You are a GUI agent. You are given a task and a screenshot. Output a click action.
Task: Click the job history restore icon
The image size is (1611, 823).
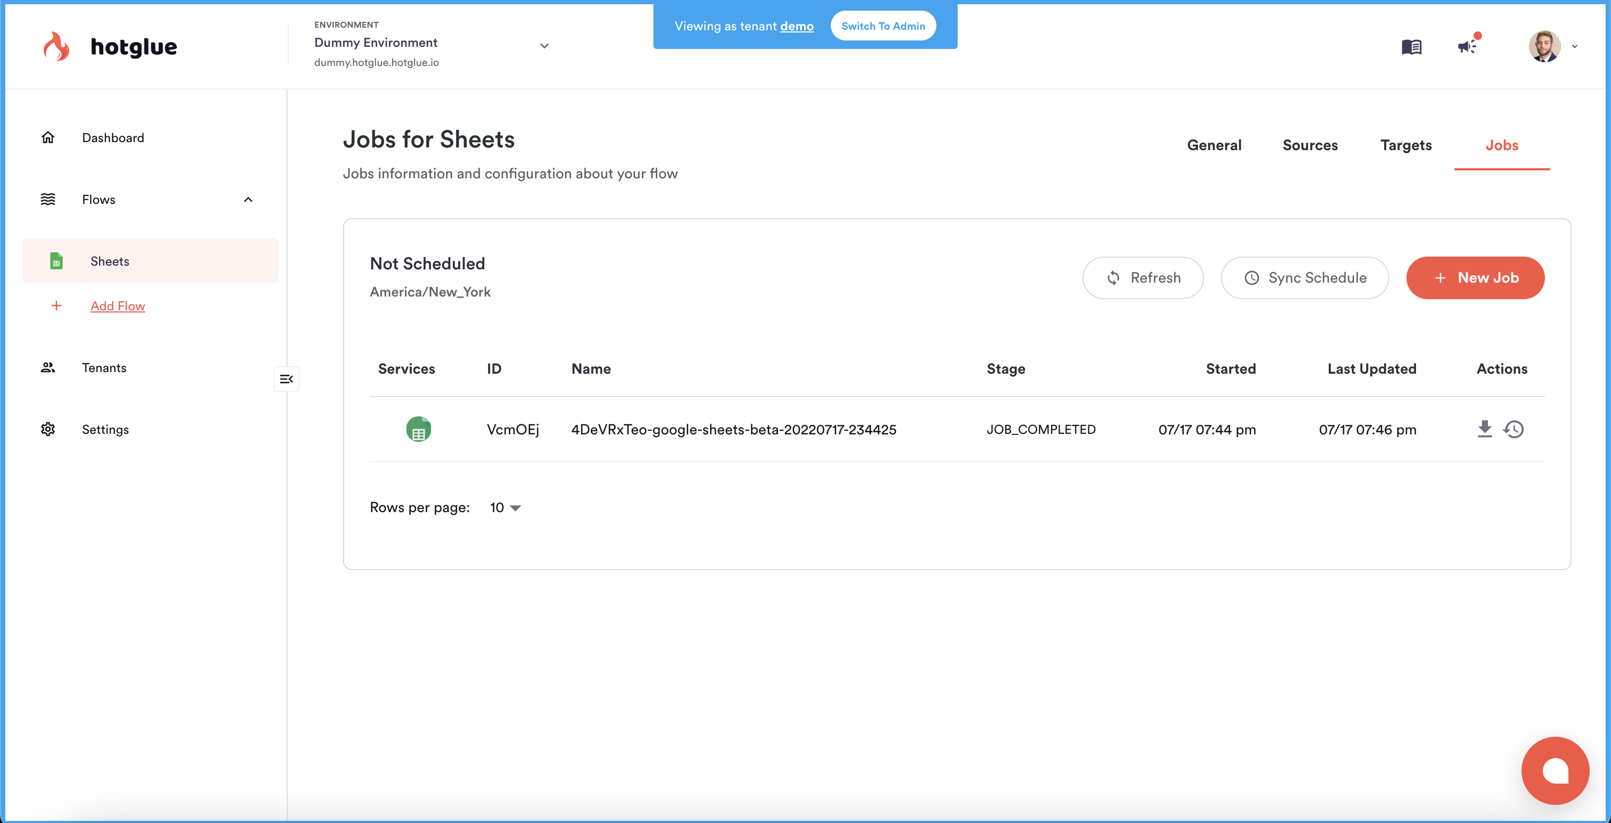pos(1515,429)
